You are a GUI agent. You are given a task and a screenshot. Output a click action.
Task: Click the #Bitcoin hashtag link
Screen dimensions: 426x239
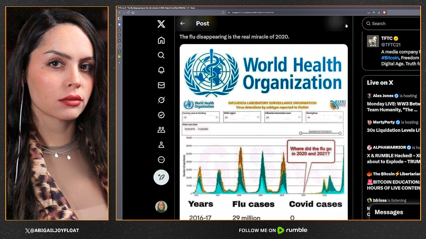coord(390,58)
